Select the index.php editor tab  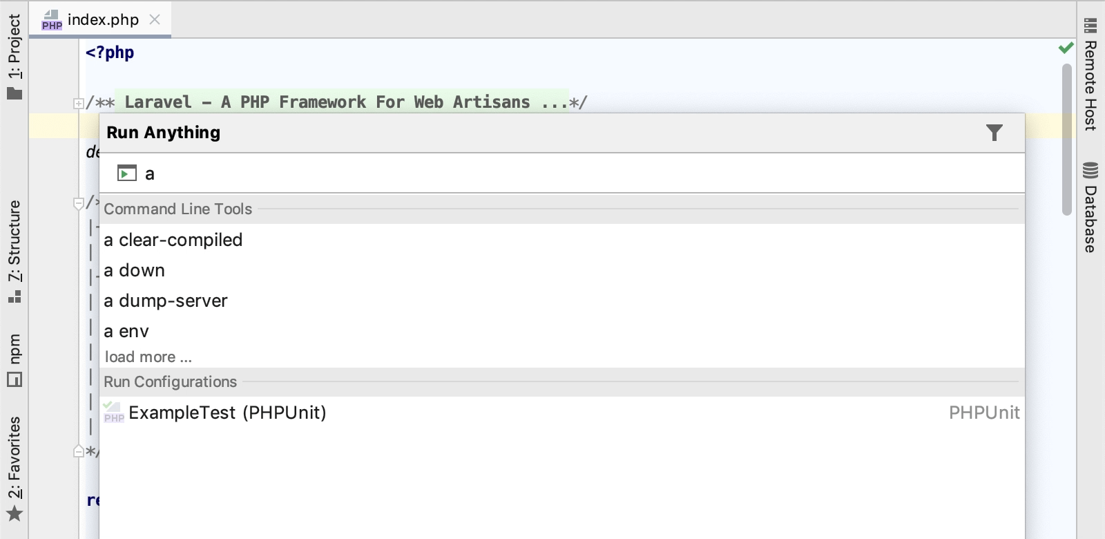pyautogui.click(x=103, y=19)
